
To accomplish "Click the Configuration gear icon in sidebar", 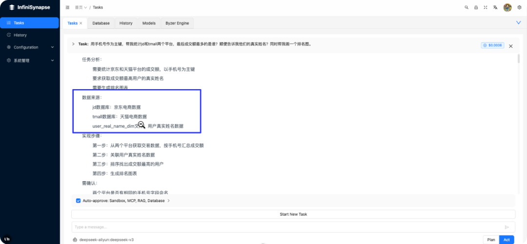I will click(x=9, y=47).
